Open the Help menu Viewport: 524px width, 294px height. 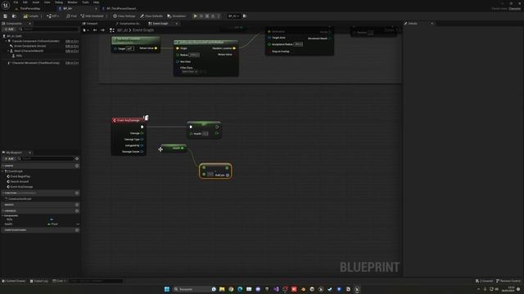click(x=97, y=2)
